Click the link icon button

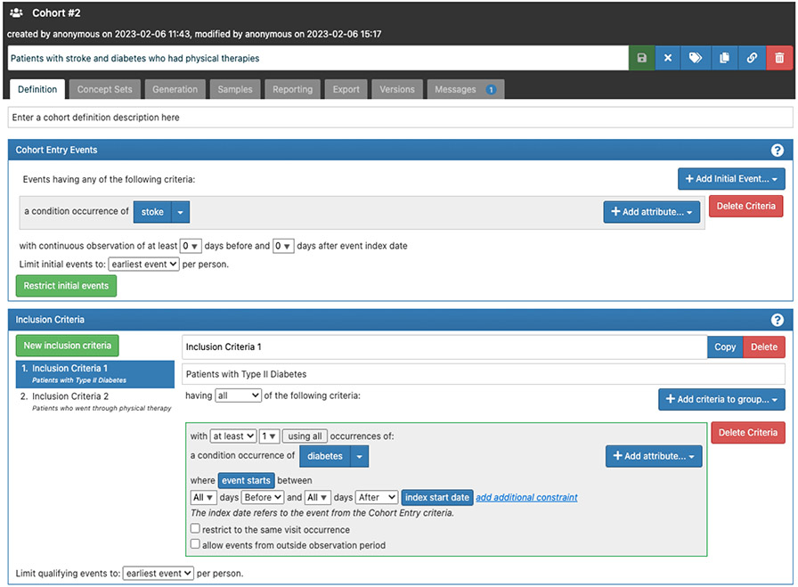coord(752,58)
